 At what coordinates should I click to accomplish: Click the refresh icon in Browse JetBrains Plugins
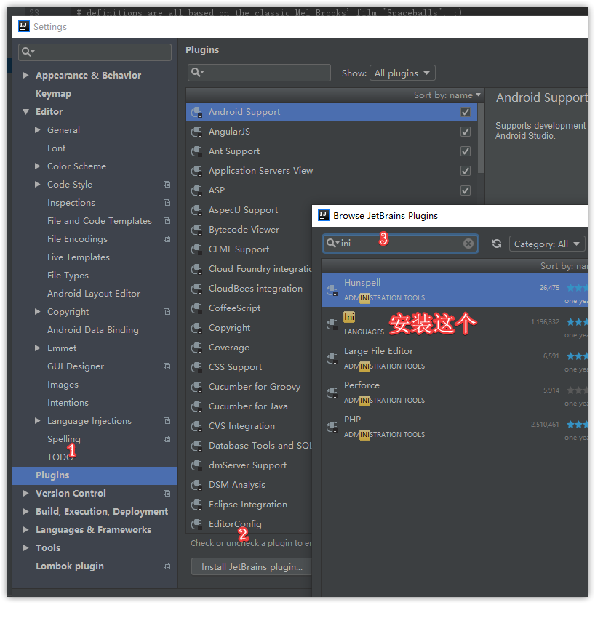click(x=496, y=244)
